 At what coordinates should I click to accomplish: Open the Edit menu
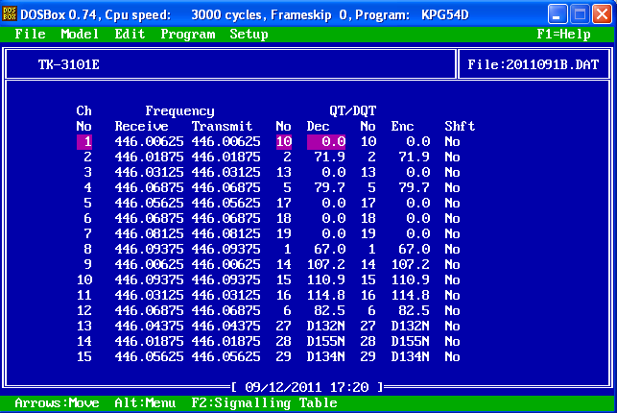130,35
